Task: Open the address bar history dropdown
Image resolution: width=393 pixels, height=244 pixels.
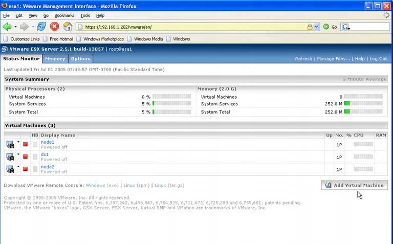Action: tap(316, 27)
